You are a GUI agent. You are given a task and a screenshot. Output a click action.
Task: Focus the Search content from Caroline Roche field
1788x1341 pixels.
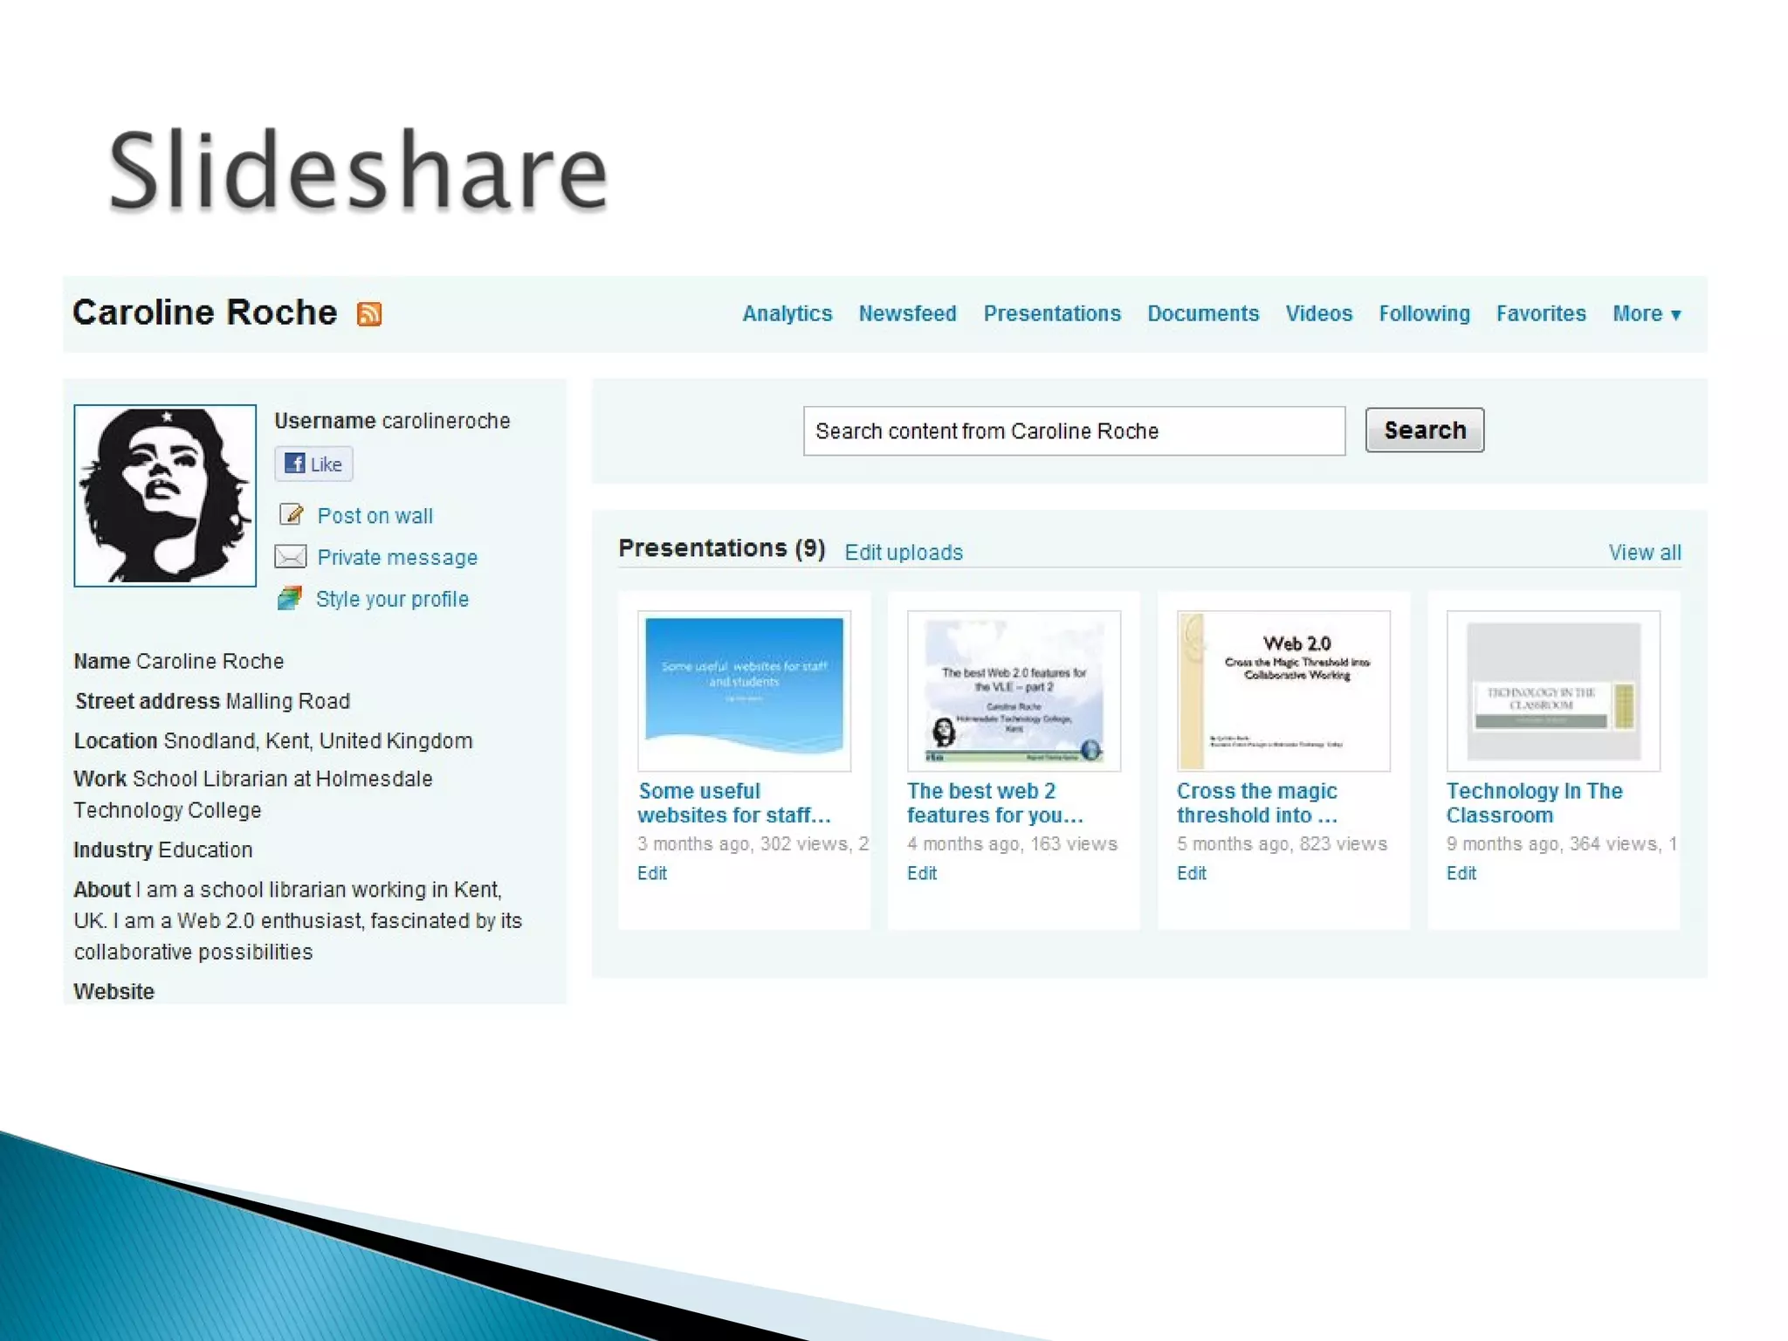tap(1073, 430)
